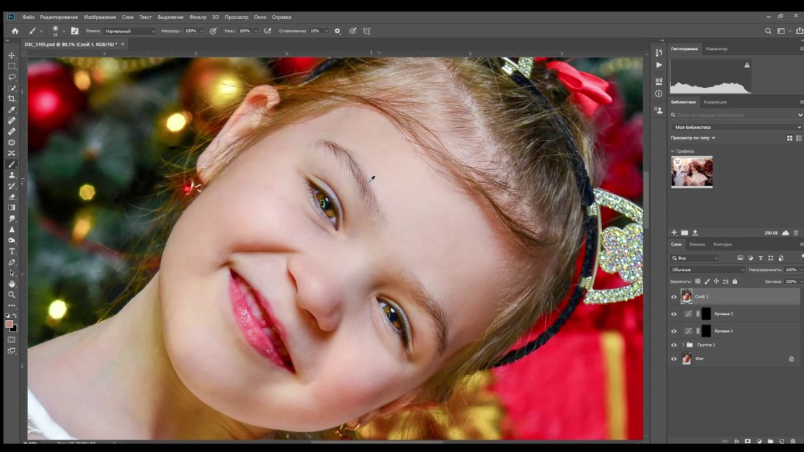
Task: Activate the Clone Stamp tool
Action: 11,175
